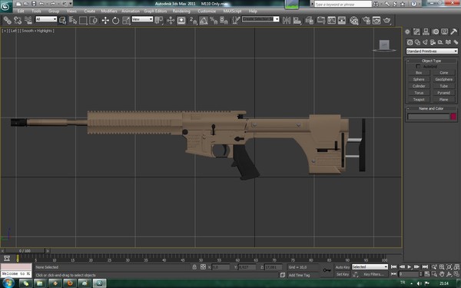The image size is (461, 288).
Task: Open the selection filter 'All' dropdown
Action: [46, 19]
